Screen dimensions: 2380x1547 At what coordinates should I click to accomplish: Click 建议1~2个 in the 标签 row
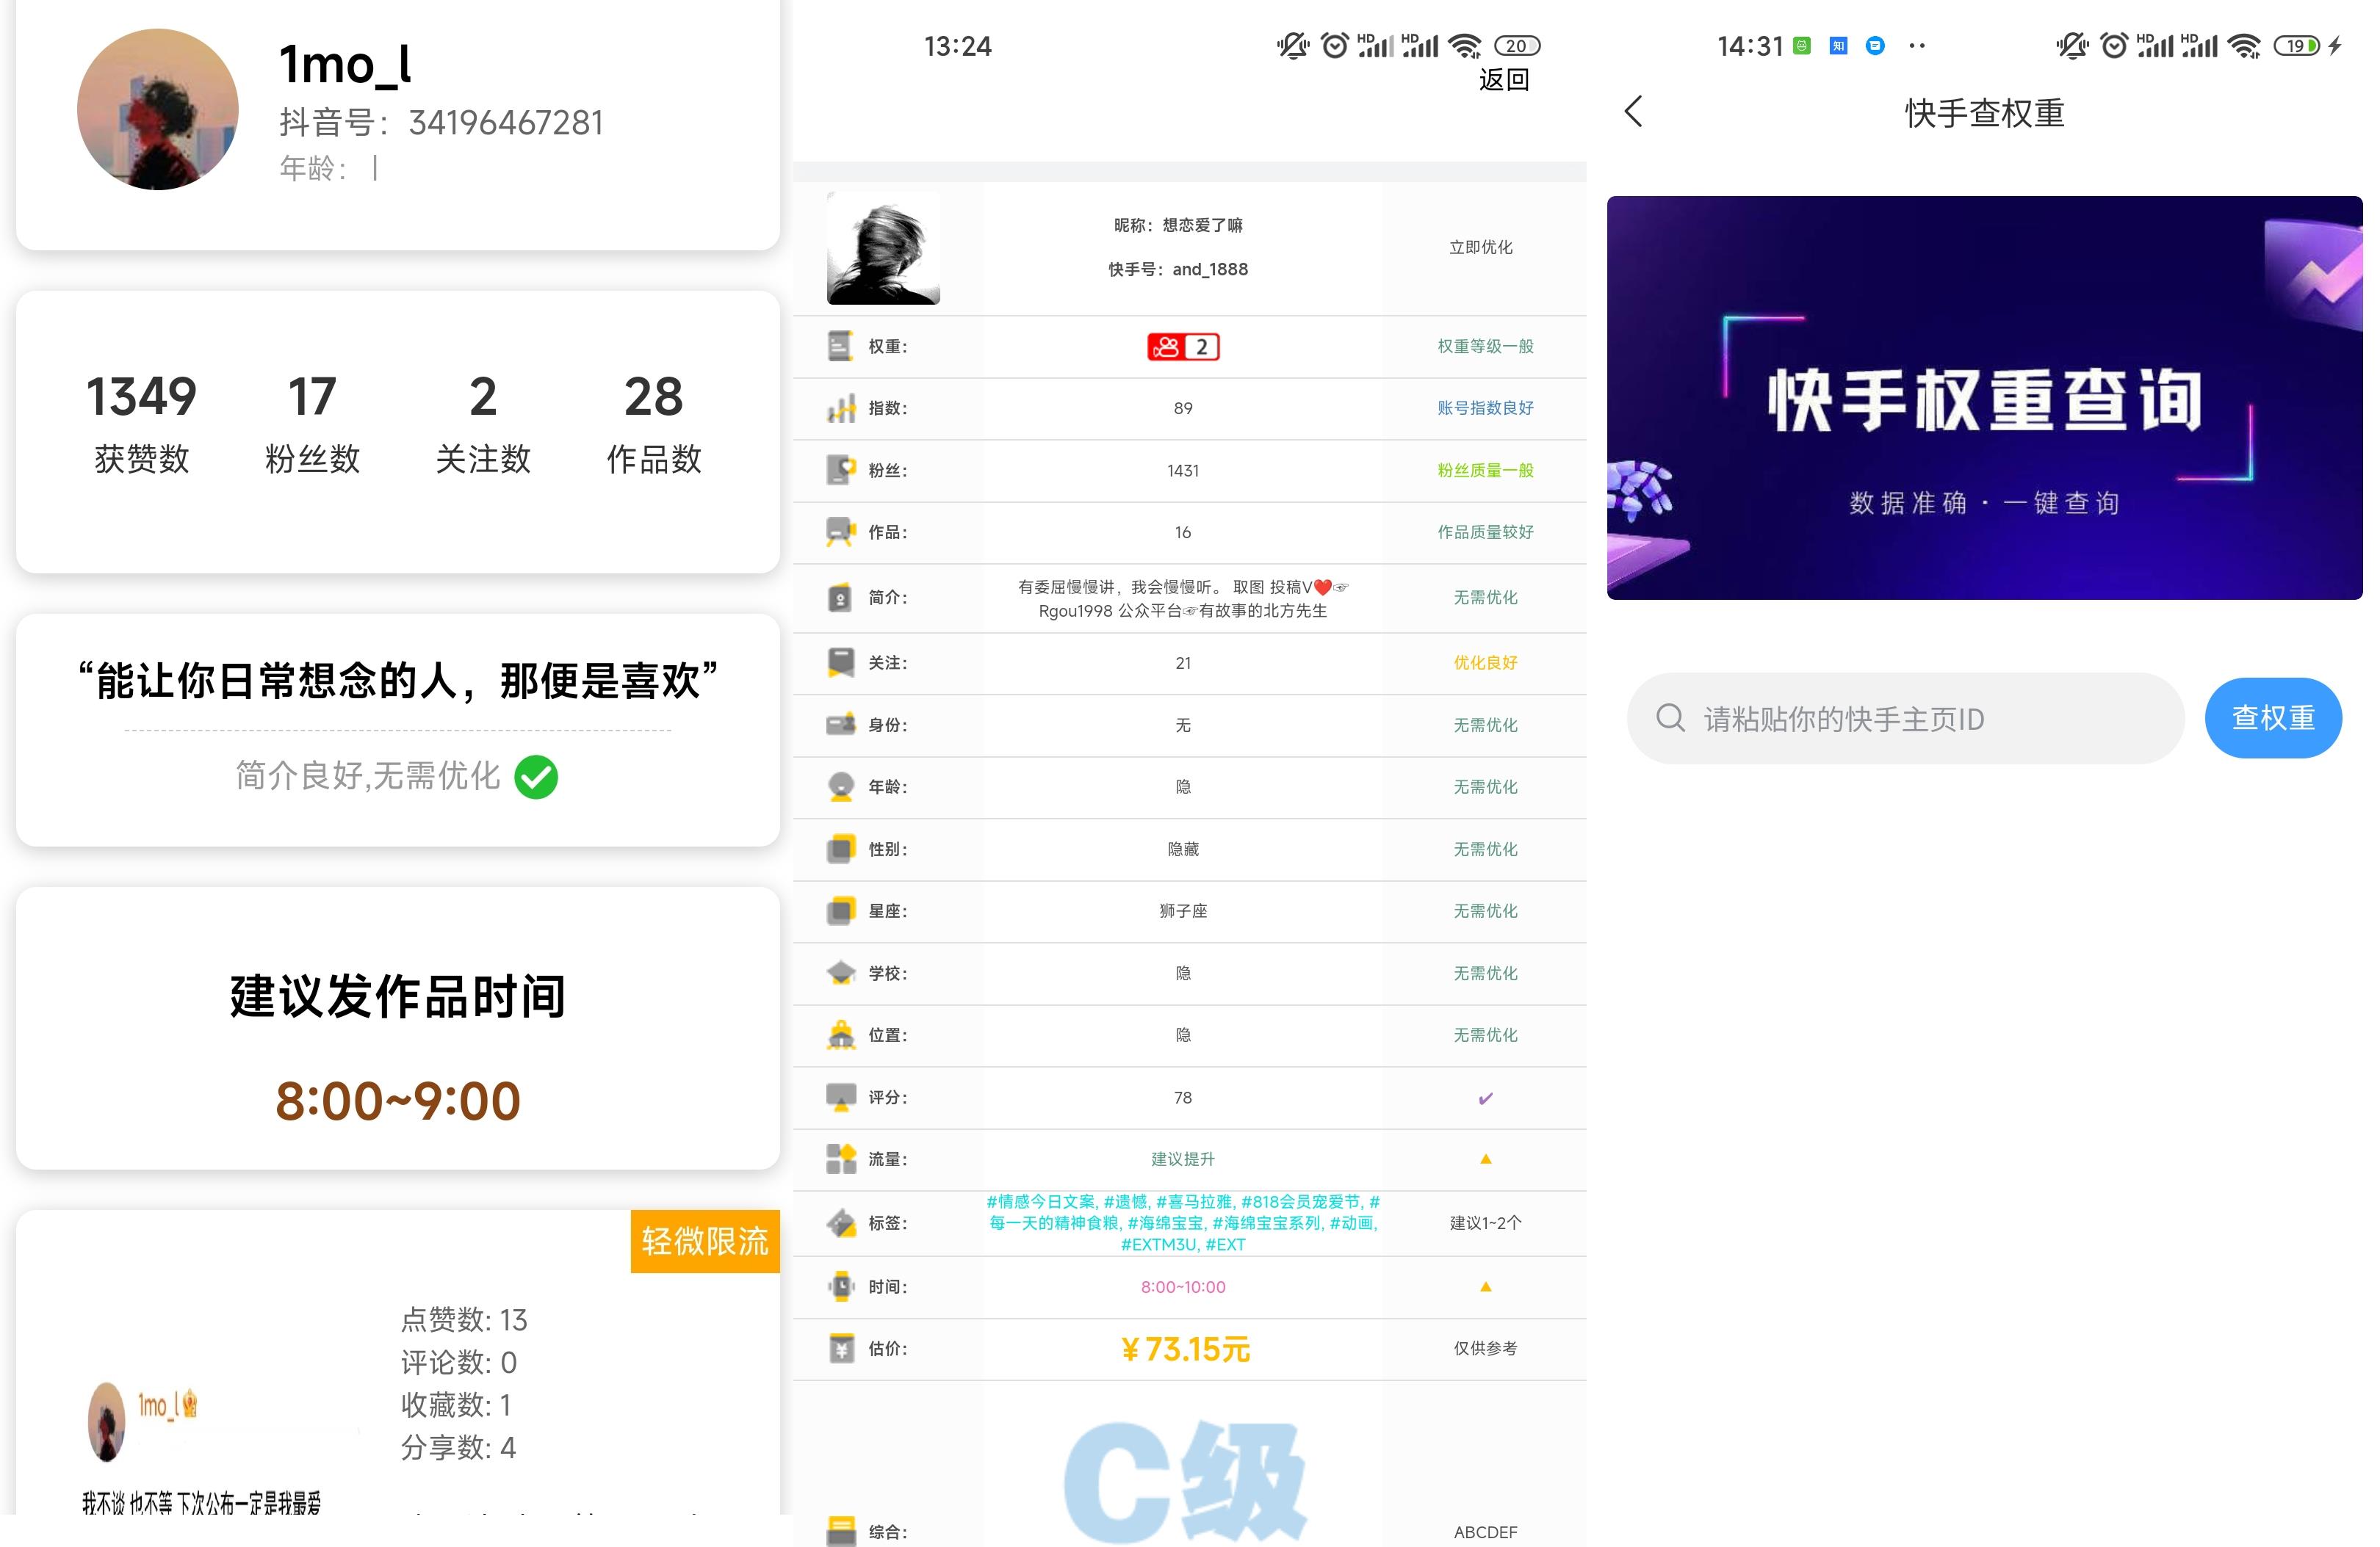click(x=1485, y=1223)
